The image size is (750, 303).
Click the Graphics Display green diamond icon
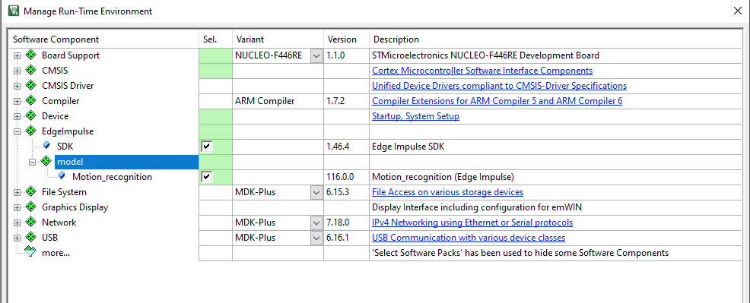pyautogui.click(x=30, y=207)
